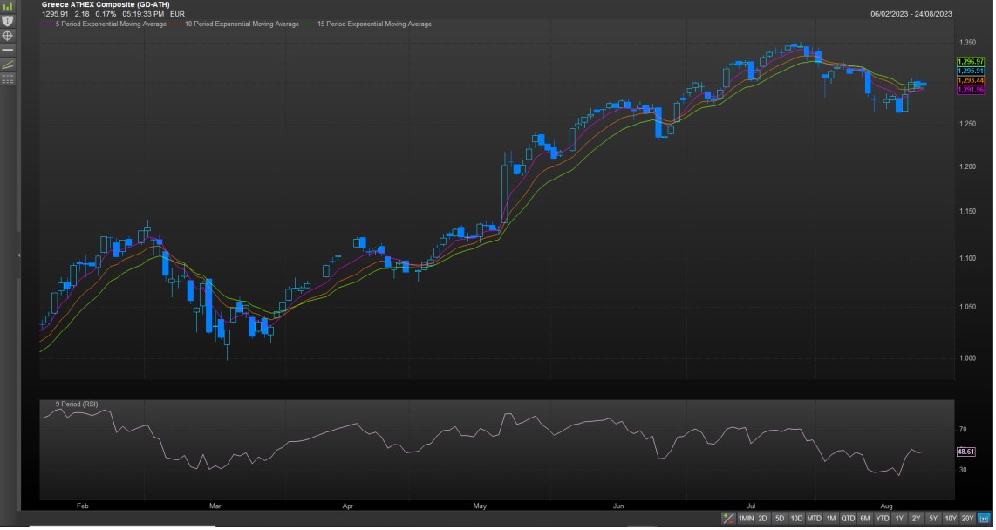Click the 1MIN interval button
The width and height of the screenshot is (996, 530).
pyautogui.click(x=746, y=519)
